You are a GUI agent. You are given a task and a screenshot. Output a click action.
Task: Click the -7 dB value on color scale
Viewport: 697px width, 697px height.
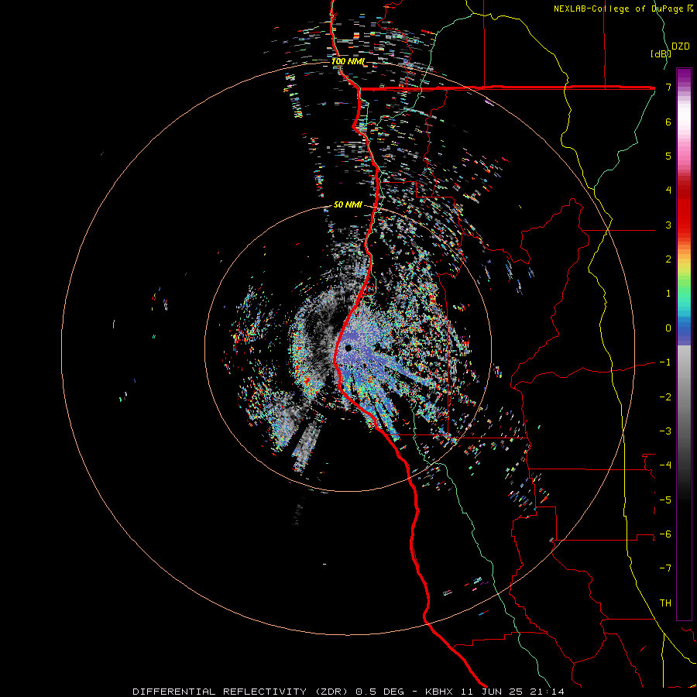pos(665,568)
